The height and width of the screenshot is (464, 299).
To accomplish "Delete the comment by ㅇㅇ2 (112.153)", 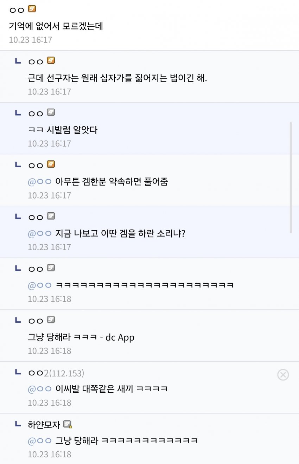I will tap(283, 375).
